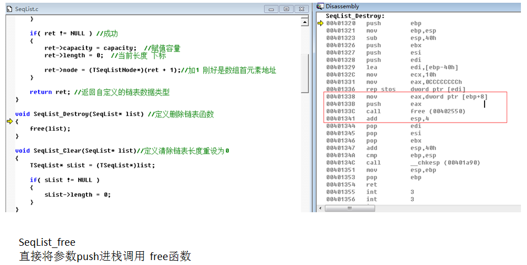The image size is (527, 265).
Task: Click the yellow arrow at address 00401320
Action: tap(321, 23)
